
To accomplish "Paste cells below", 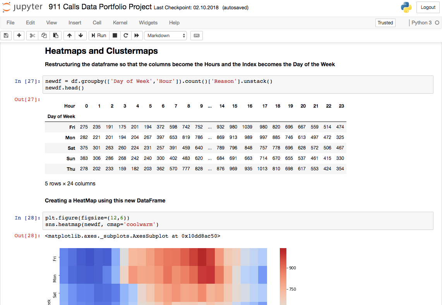I will (55, 35).
